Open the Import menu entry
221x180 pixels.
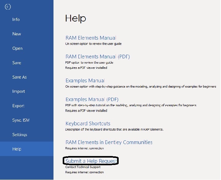tap(19, 92)
